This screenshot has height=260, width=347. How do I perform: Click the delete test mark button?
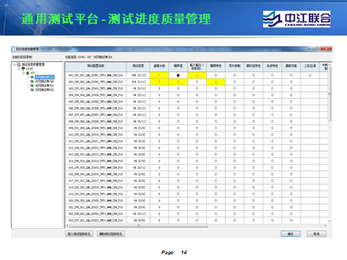point(111,234)
